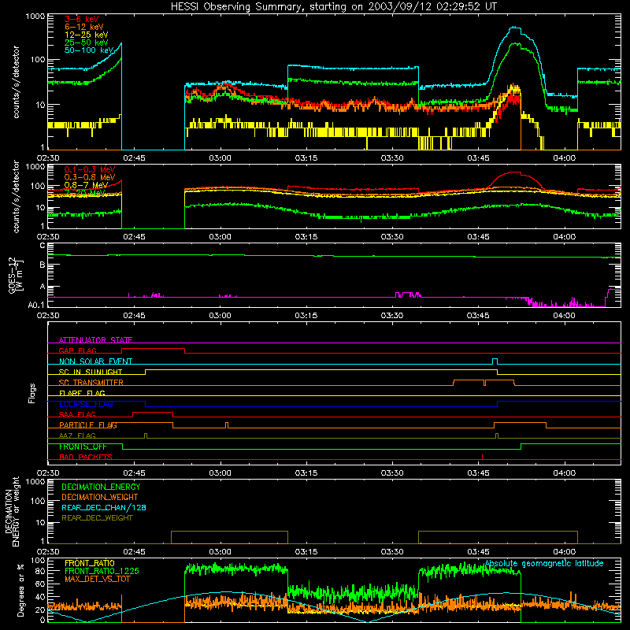Screen dimensions: 630x630
Task: Click the FRONT_RATIO_1225 legend label
Action: tap(102, 571)
